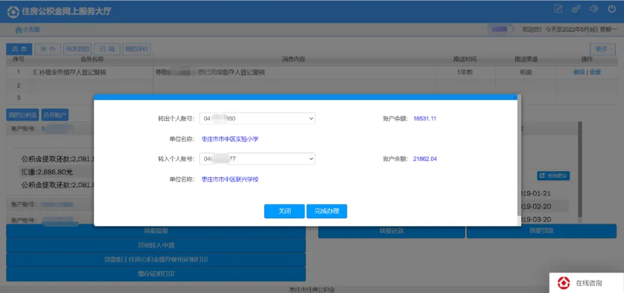Click the speaker icon in header
Image resolution: width=624 pixels, height=293 pixels.
593,9
